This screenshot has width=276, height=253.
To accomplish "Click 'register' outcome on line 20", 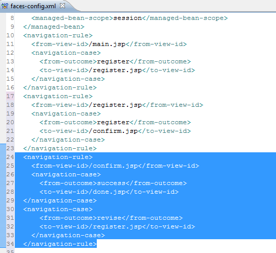I will click(x=113, y=122).
